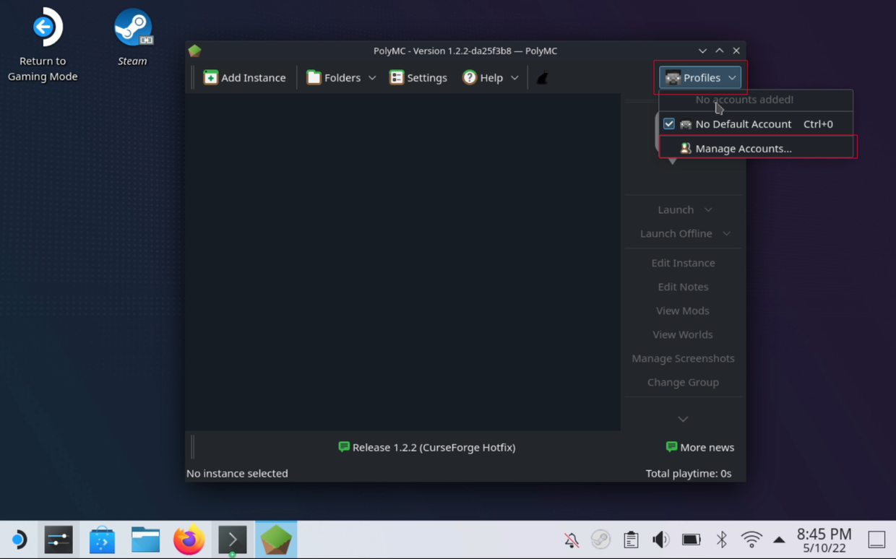Open the Folders toolbar button

[x=333, y=77]
